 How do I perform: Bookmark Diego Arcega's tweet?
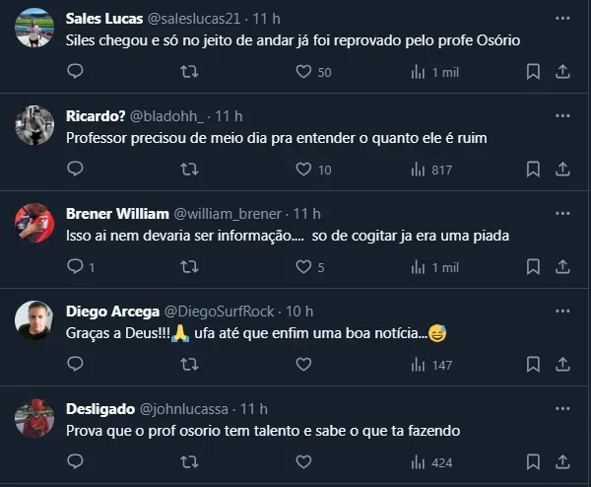pos(533,365)
